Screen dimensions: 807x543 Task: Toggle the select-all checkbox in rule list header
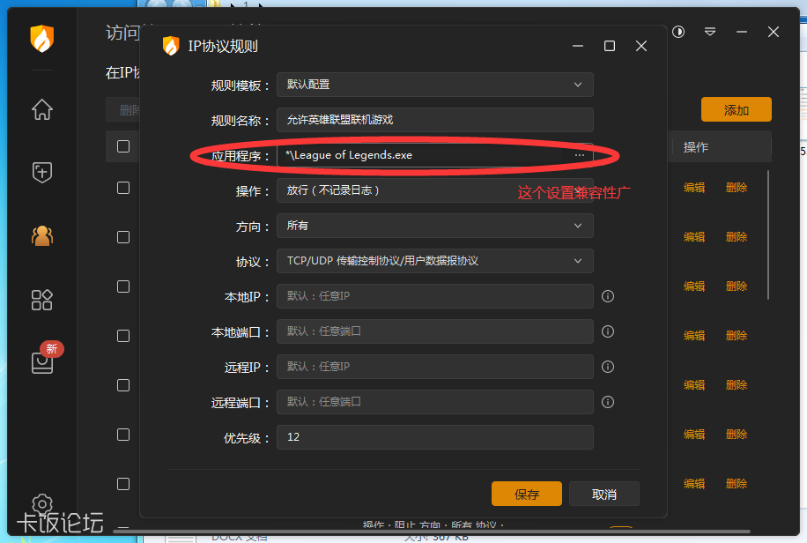[x=121, y=145]
